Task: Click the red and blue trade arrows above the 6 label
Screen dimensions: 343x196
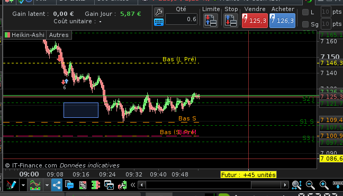Action: (x=65, y=82)
